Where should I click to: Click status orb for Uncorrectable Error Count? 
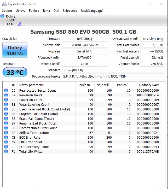6,128
